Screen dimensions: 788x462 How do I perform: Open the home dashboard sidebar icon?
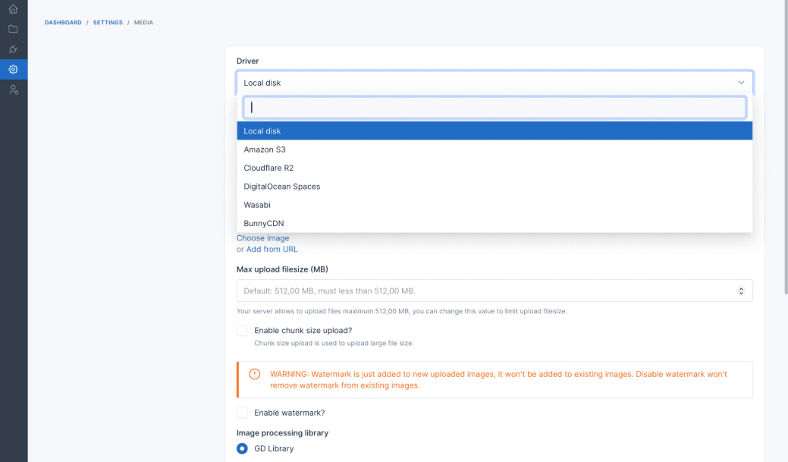click(13, 9)
